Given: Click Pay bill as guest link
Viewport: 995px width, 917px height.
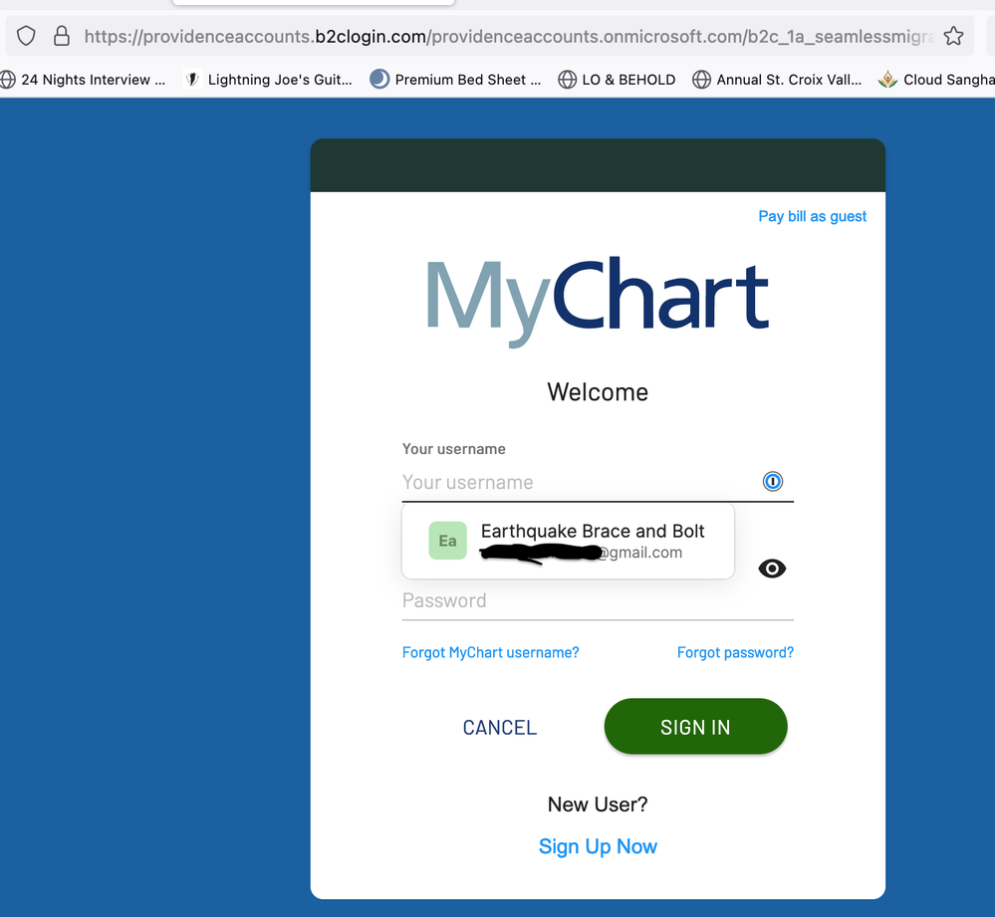Looking at the screenshot, I should click(x=812, y=216).
